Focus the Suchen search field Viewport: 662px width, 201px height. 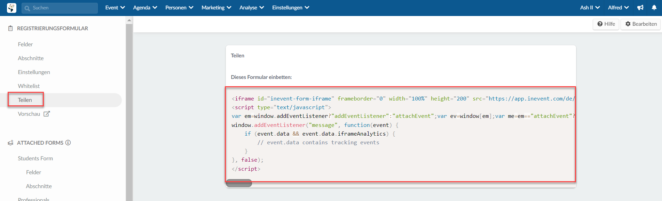point(60,8)
